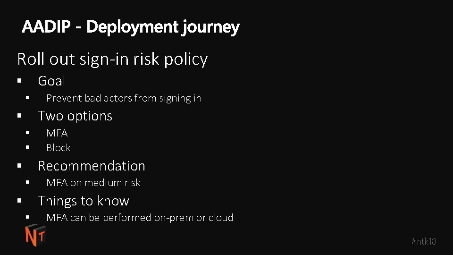Click the #ntk18 hashtag text
This screenshot has height=255, width=453.
(424, 241)
